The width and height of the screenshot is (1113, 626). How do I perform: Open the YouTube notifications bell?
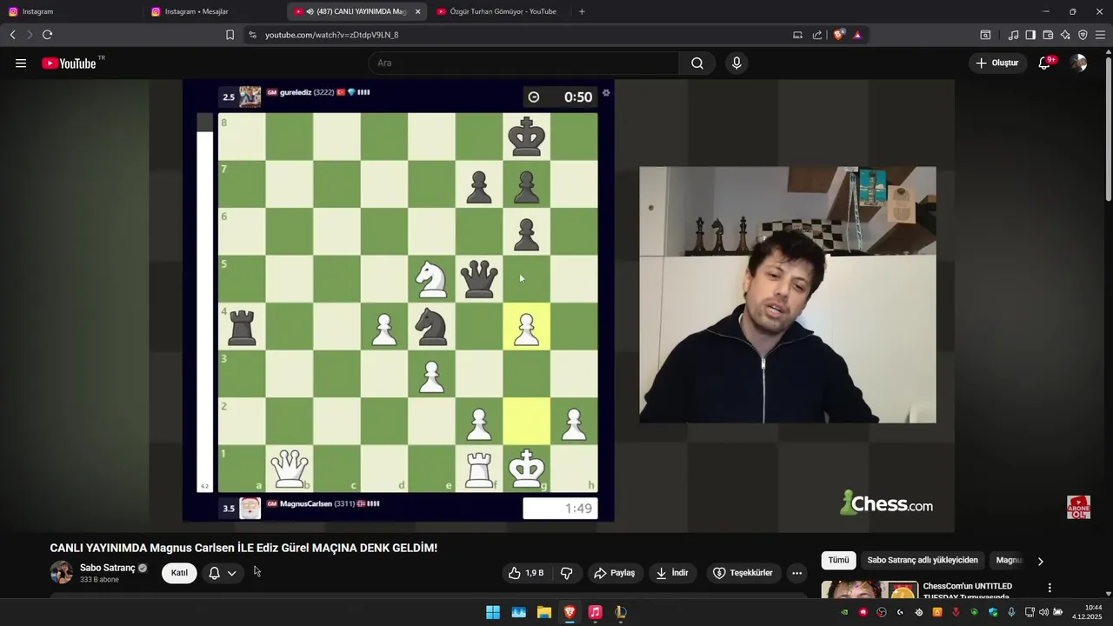[1045, 63]
